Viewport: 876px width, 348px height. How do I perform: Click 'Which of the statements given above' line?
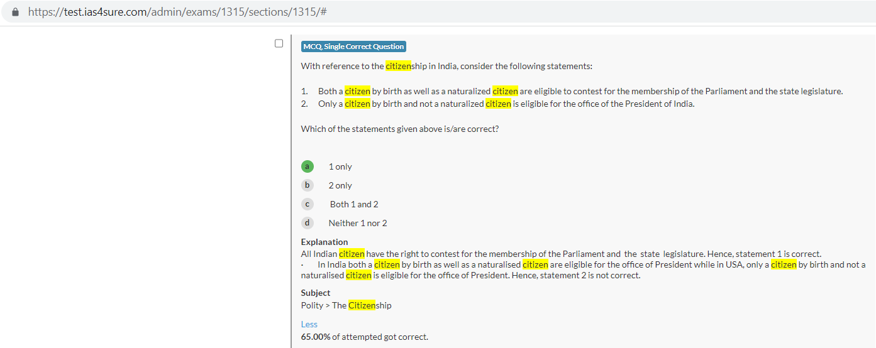pos(400,129)
